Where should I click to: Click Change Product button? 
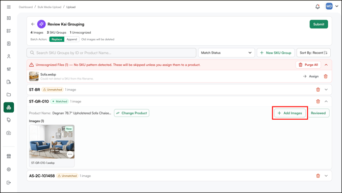point(132,113)
